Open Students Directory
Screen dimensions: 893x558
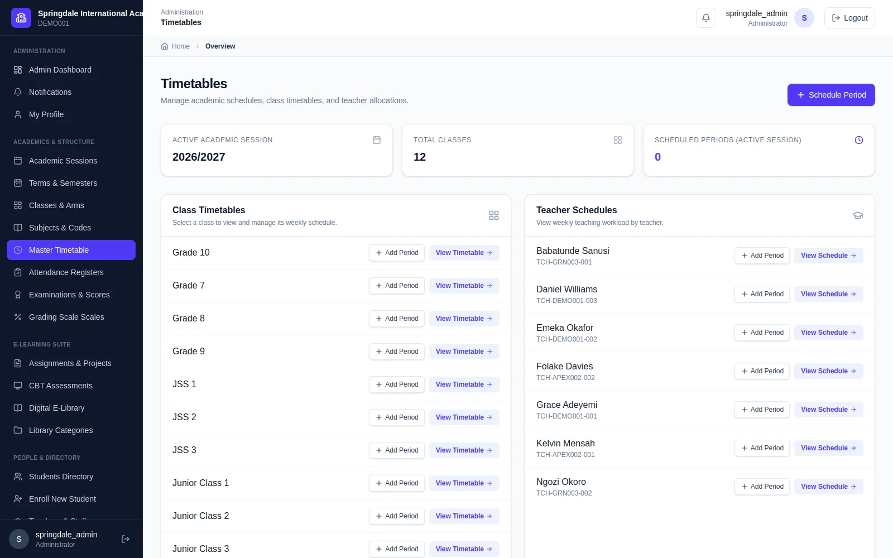coord(71,477)
